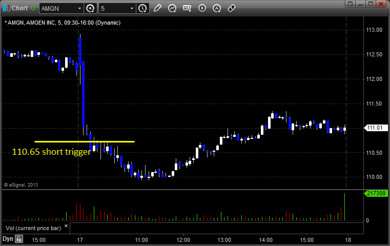
Task: Click the green connection status circle
Action: pos(33,8)
